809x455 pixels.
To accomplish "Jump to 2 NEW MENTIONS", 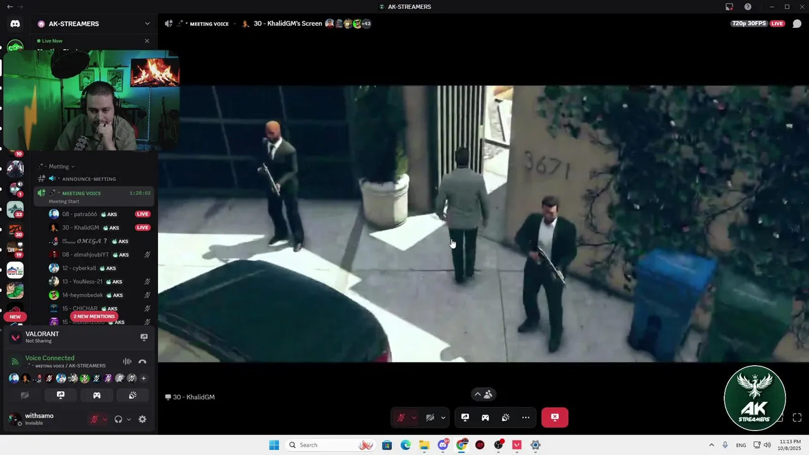I will 94,317.
